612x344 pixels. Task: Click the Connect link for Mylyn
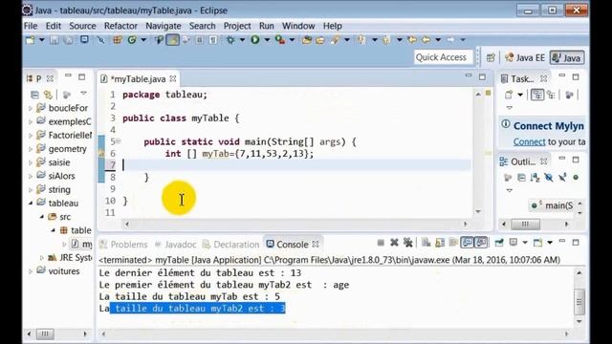529,141
